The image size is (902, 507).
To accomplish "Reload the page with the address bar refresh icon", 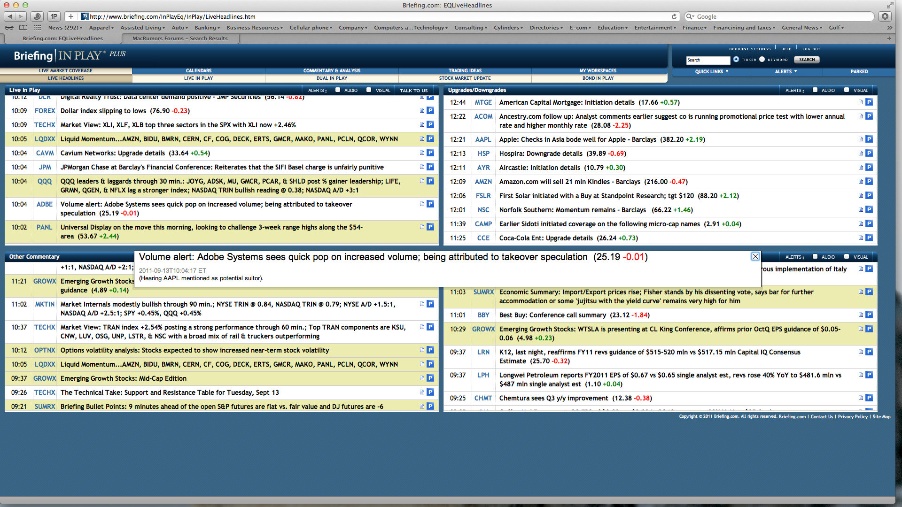I will pyautogui.click(x=674, y=16).
